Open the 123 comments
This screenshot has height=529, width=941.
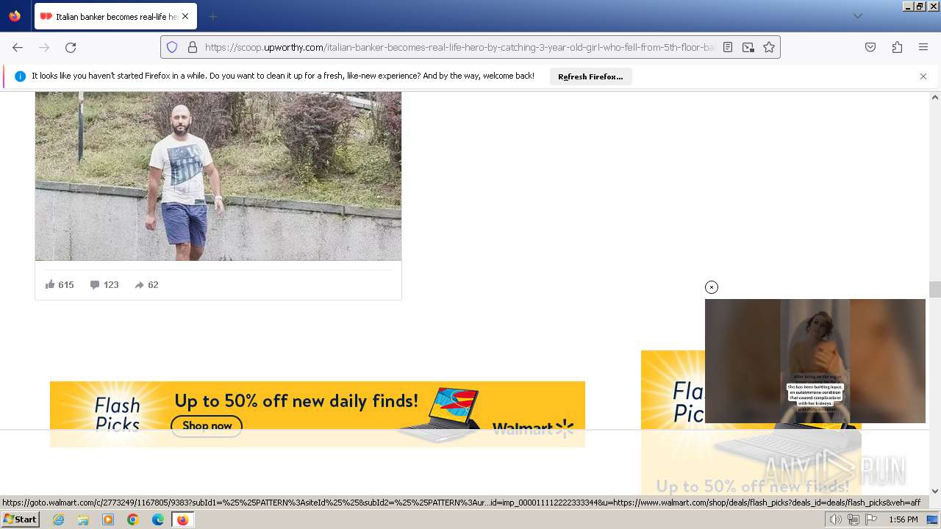tap(104, 285)
